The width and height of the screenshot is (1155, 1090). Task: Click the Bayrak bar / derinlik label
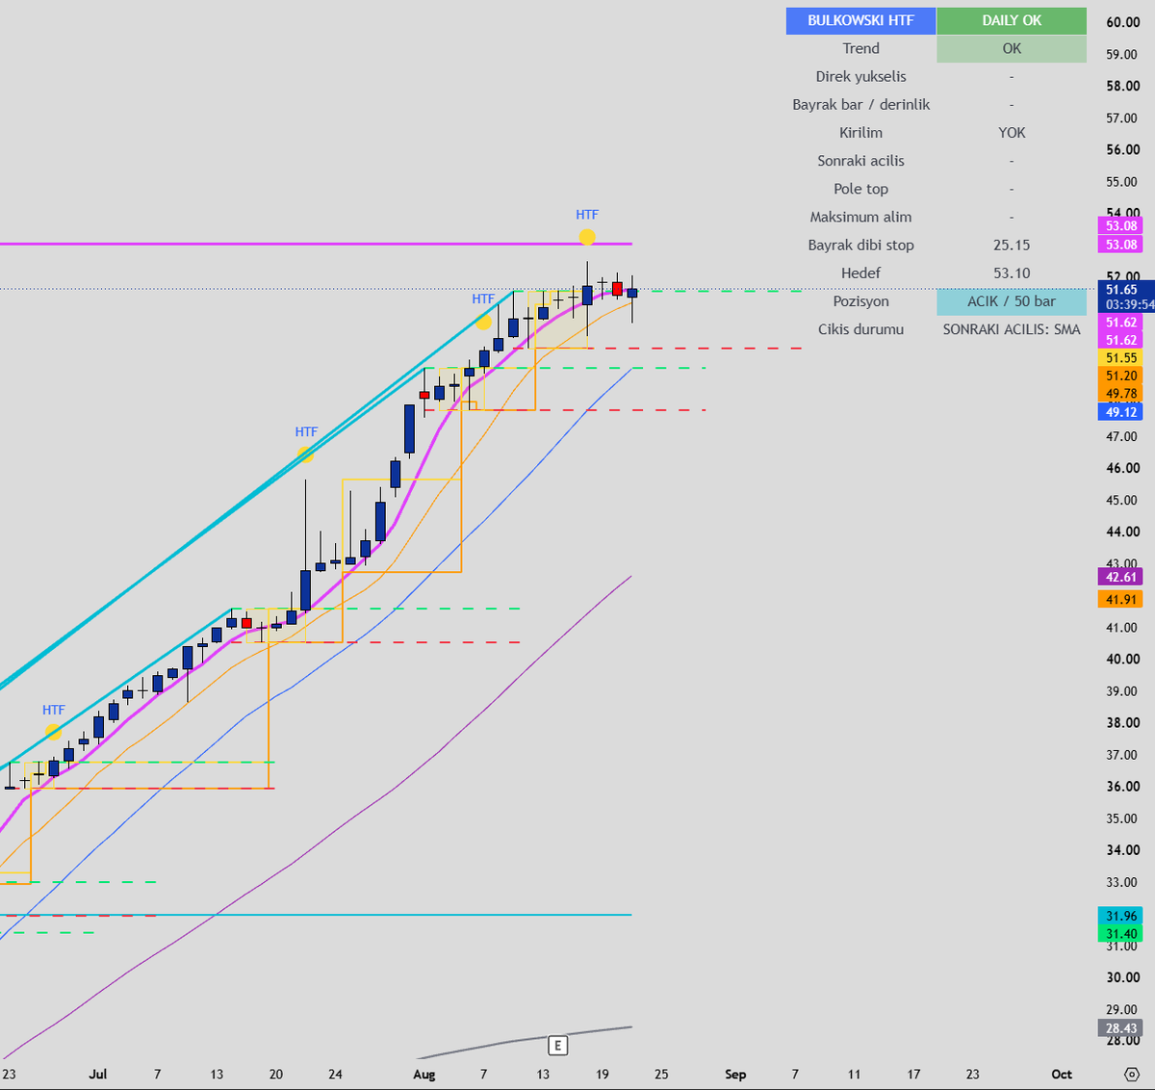click(860, 104)
